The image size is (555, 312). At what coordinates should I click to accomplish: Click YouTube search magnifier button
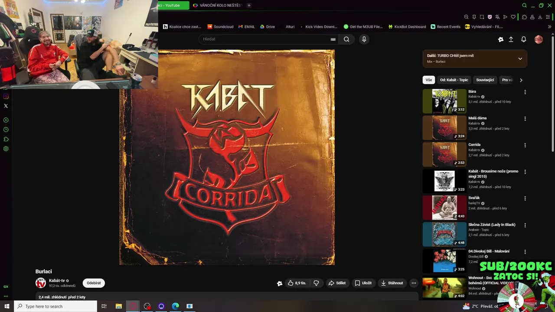click(x=346, y=39)
